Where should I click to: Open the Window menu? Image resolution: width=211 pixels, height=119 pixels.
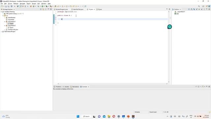point(44,4)
